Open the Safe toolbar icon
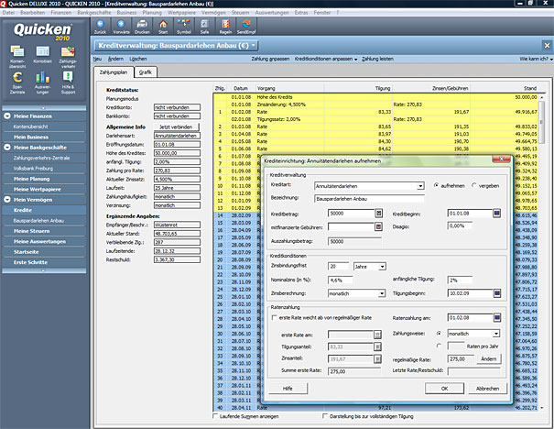 click(x=206, y=24)
